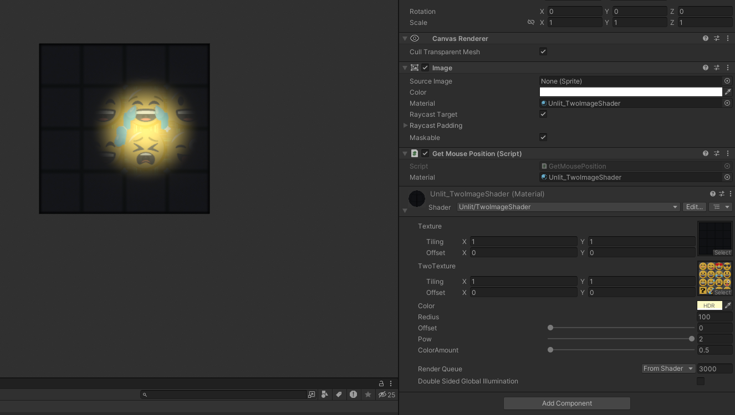The image size is (735, 415).
Task: Open Get Mouse Position more options menu
Action: click(728, 153)
